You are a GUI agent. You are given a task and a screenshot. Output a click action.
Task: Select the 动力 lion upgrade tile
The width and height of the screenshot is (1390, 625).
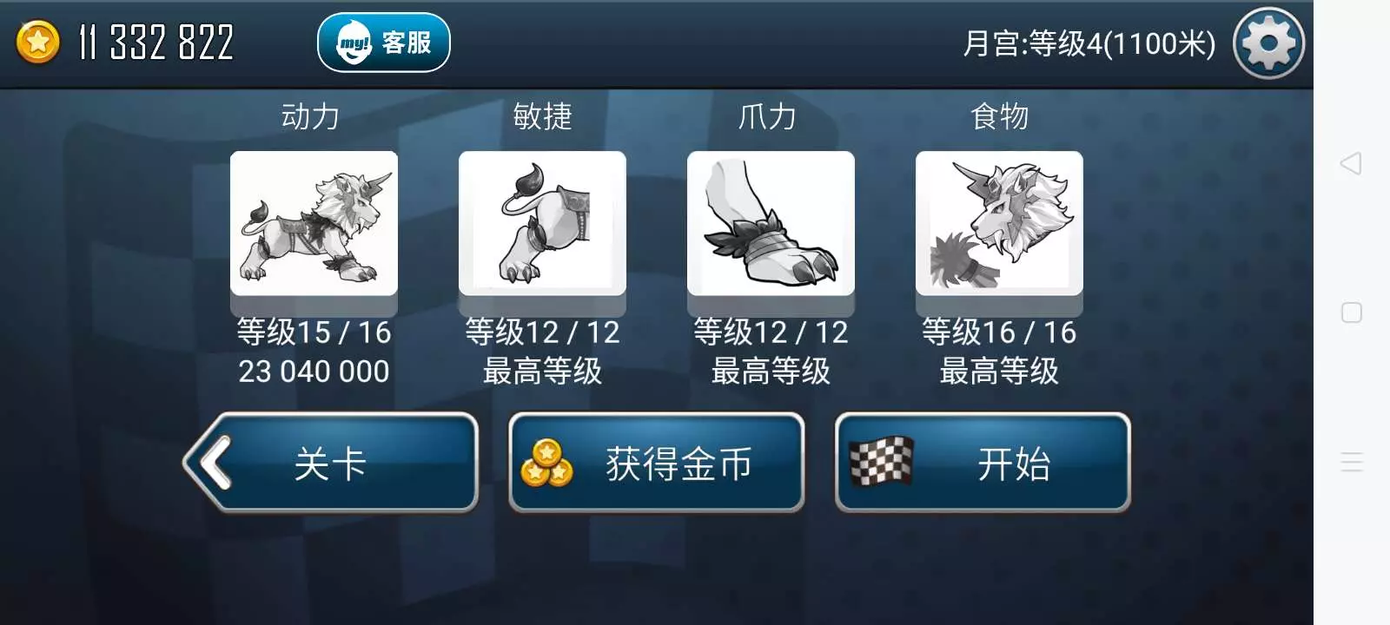pyautogui.click(x=314, y=224)
